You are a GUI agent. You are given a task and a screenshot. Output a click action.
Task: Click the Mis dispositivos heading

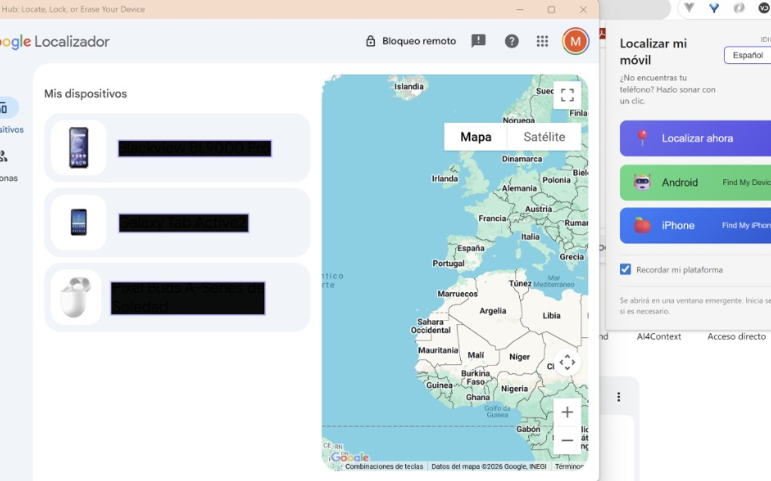86,94
